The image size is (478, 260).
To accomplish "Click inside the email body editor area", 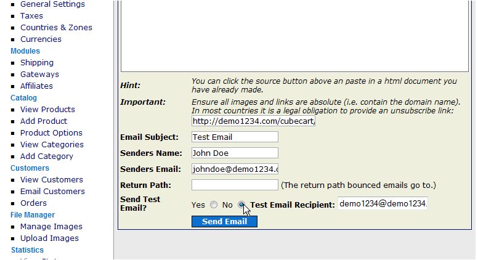I will click(294, 36).
